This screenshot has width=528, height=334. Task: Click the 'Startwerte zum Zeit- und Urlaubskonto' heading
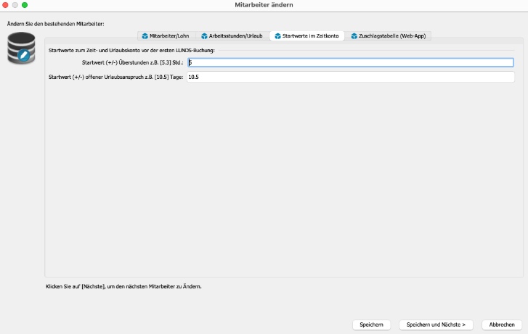coord(131,51)
